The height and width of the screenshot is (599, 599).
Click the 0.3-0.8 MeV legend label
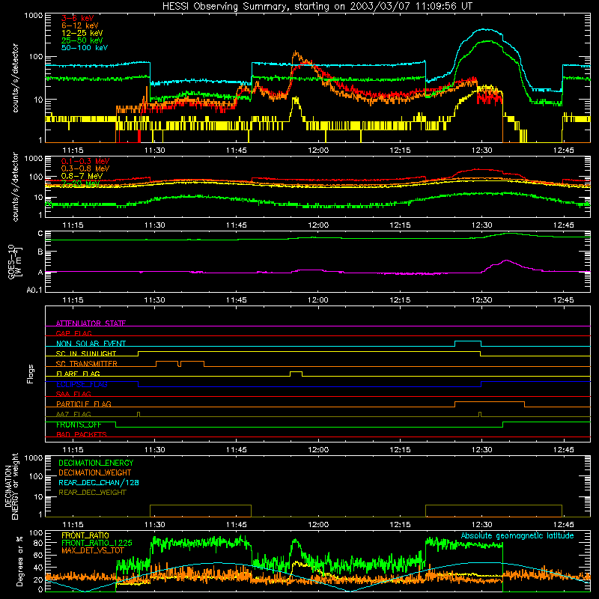coord(85,169)
